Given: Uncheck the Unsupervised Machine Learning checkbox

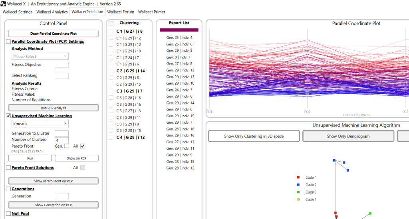Looking at the screenshot, I should point(8,116).
